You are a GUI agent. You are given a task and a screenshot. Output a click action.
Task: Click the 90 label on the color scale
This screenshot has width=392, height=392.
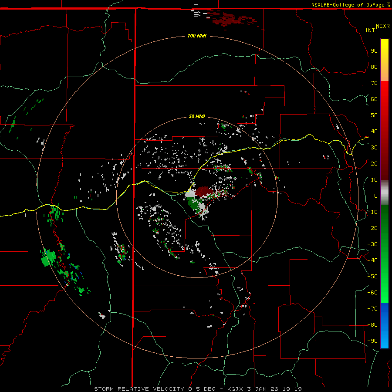pos(374,51)
